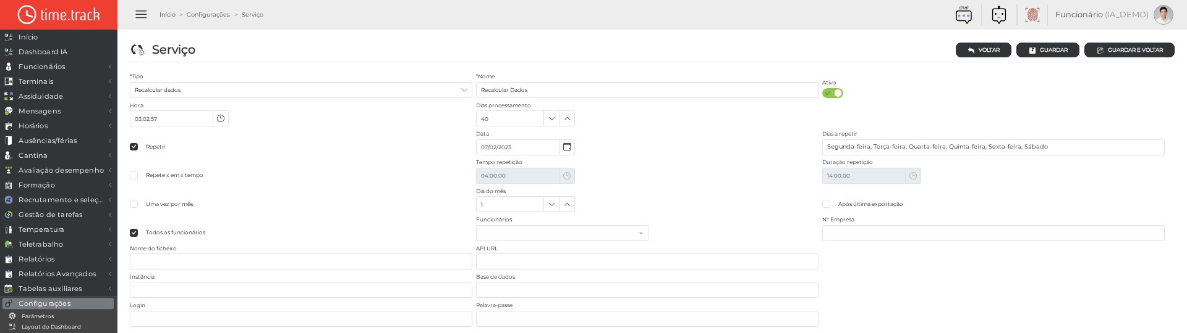Click the Nome do ficheiro field
This screenshot has height=333, width=1187.
[x=301, y=261]
